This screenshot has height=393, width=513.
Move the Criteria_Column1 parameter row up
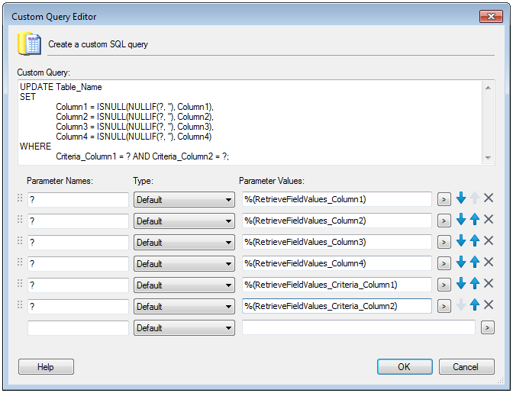475,283
